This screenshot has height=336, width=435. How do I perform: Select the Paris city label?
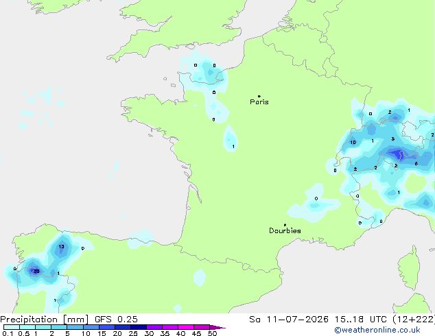tap(259, 102)
